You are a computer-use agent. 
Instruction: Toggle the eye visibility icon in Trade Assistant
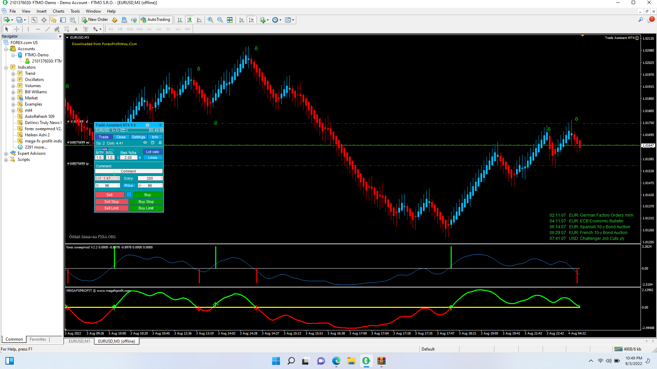pyautogui.click(x=145, y=143)
